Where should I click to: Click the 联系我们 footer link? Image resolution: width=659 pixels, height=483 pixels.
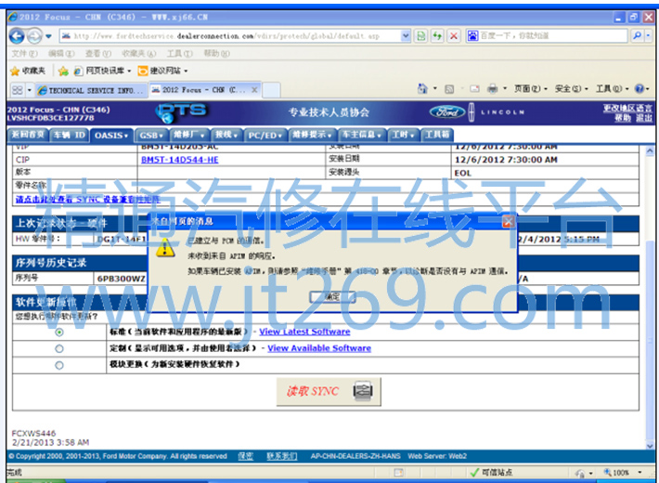(x=282, y=456)
